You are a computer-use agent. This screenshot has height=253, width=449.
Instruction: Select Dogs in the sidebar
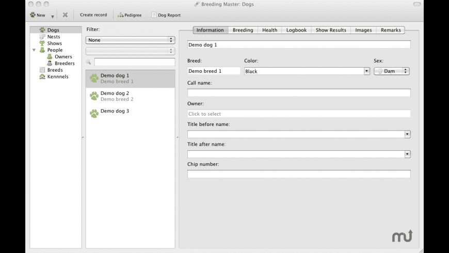click(56, 30)
